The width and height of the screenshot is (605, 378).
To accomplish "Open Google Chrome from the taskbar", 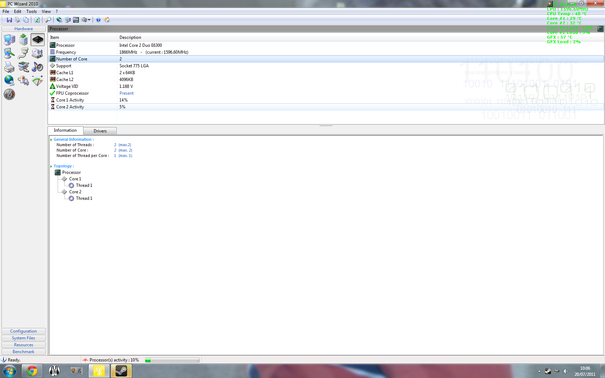I will pos(32,371).
